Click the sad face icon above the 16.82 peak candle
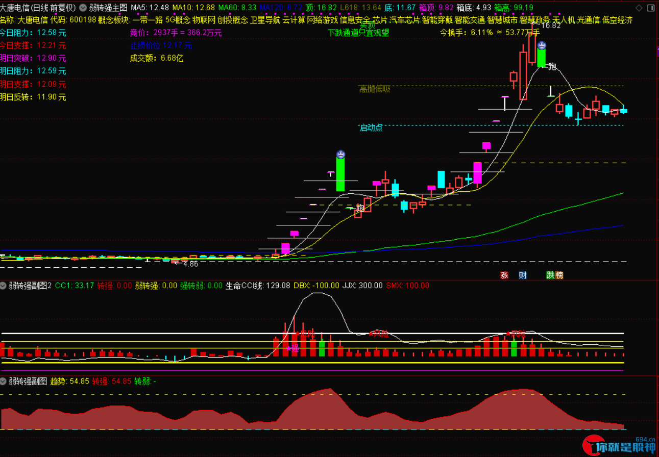The height and width of the screenshot is (457, 659). (541, 45)
